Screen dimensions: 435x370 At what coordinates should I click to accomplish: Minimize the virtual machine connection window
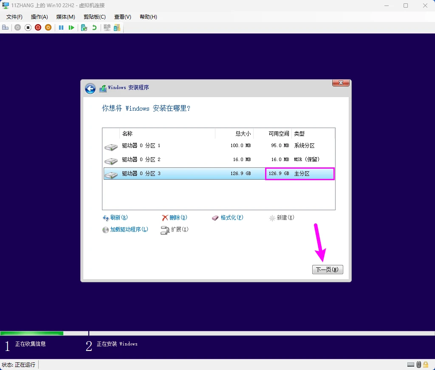point(386,6)
